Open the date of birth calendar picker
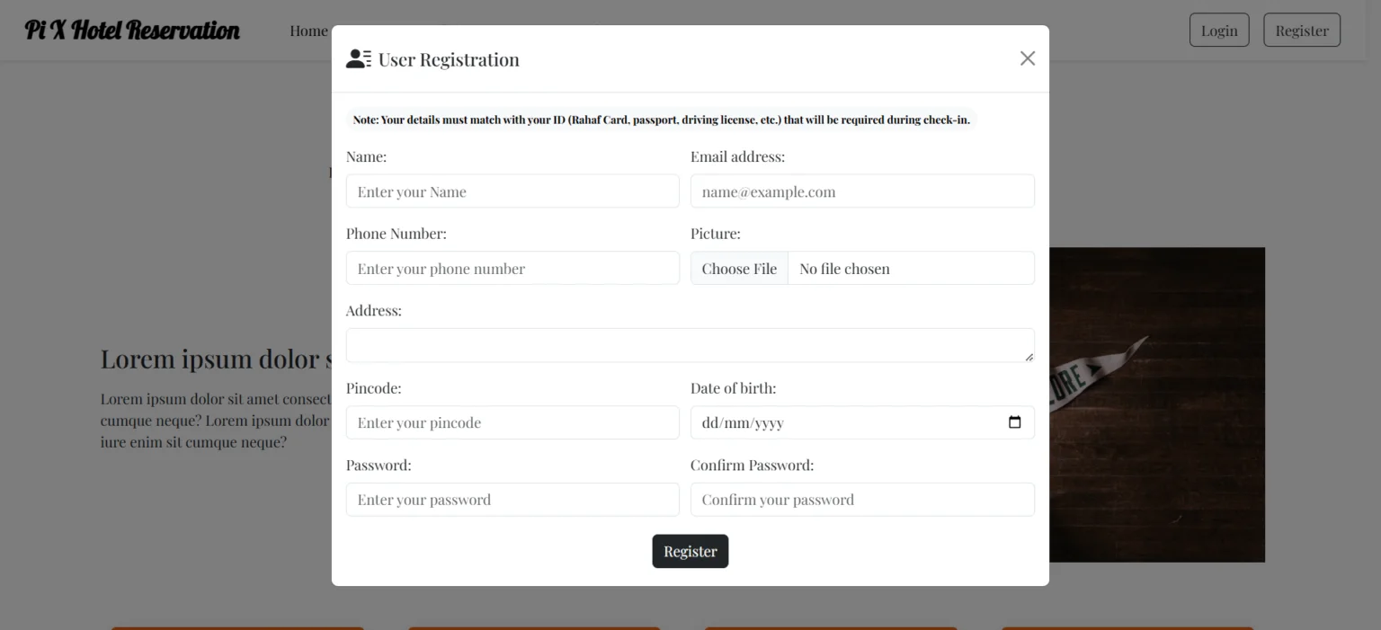 coord(1014,422)
